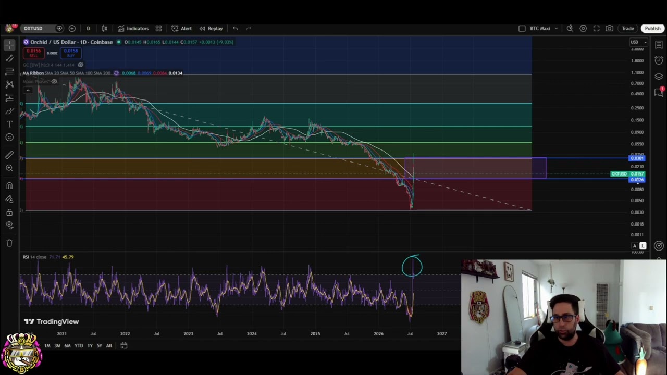
Task: Select the ruler measure tool
Action: pos(9,155)
